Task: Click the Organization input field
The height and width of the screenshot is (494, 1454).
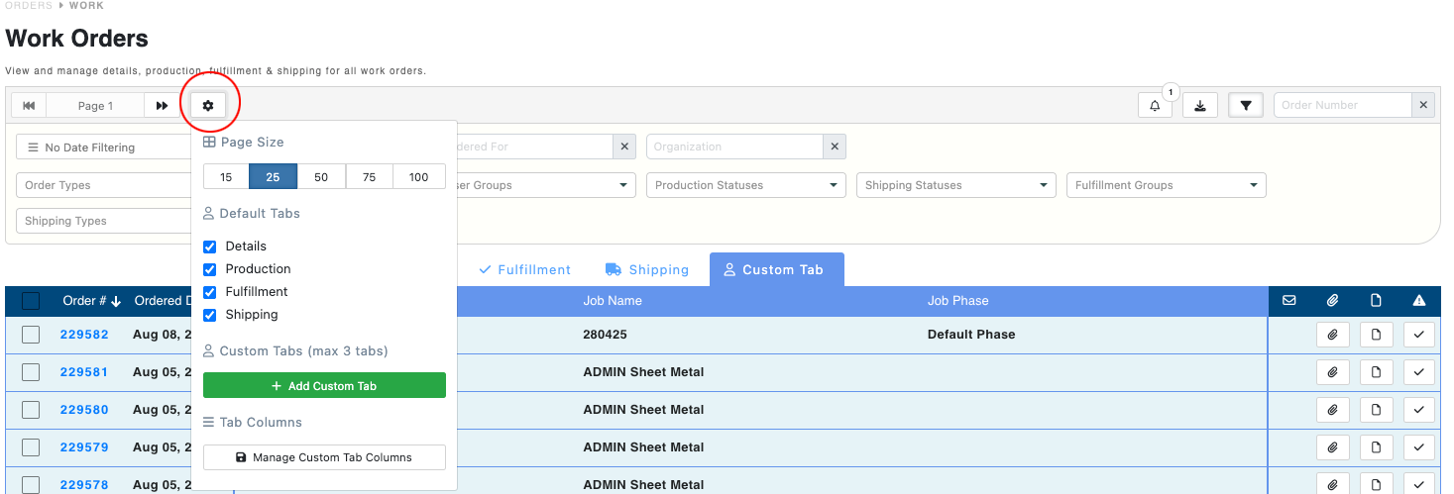Action: tap(734, 147)
